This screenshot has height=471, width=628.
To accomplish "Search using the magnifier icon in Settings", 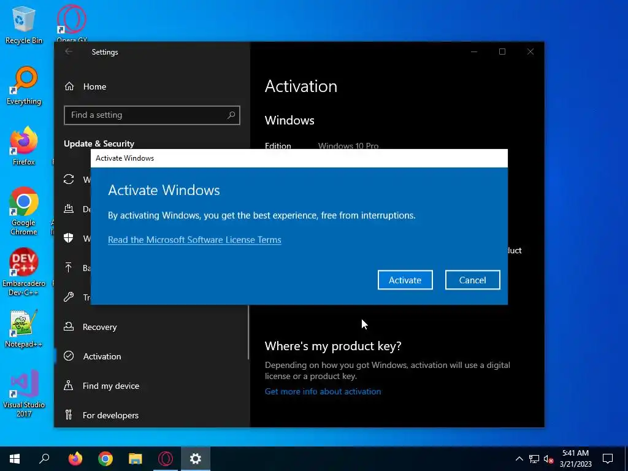I will (231, 115).
